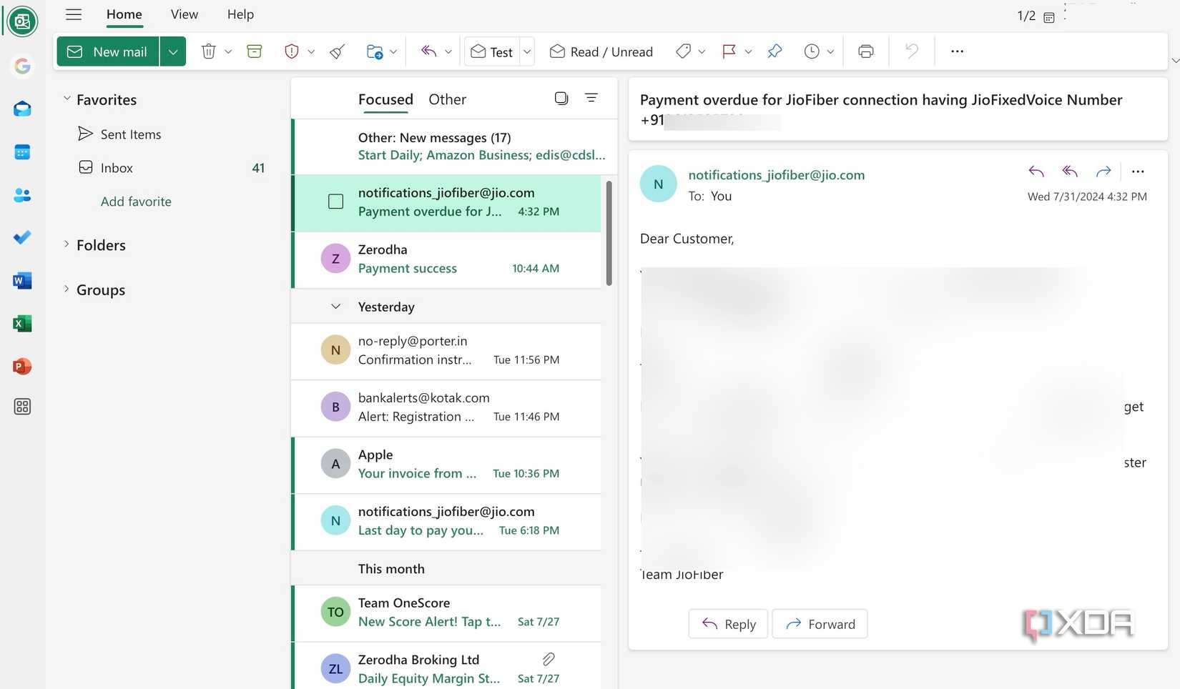
Task: Open the People contacts icon in sidebar
Action: click(22, 195)
